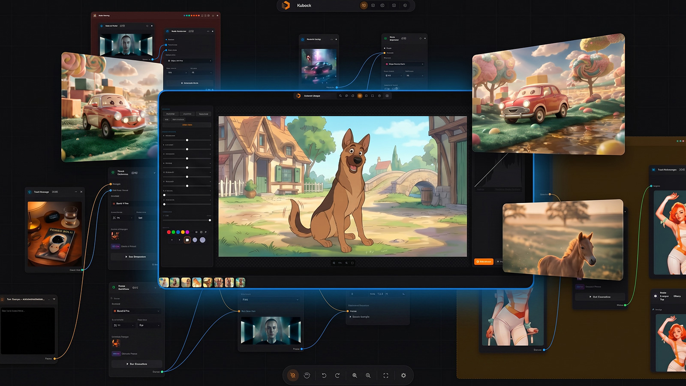Image resolution: width=686 pixels, height=386 pixels.
Task: Select the green color swatch
Action: pos(173,232)
